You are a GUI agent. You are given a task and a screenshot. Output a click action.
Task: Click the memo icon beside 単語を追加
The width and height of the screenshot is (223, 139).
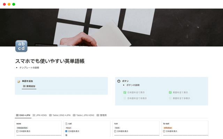(x=19, y=81)
